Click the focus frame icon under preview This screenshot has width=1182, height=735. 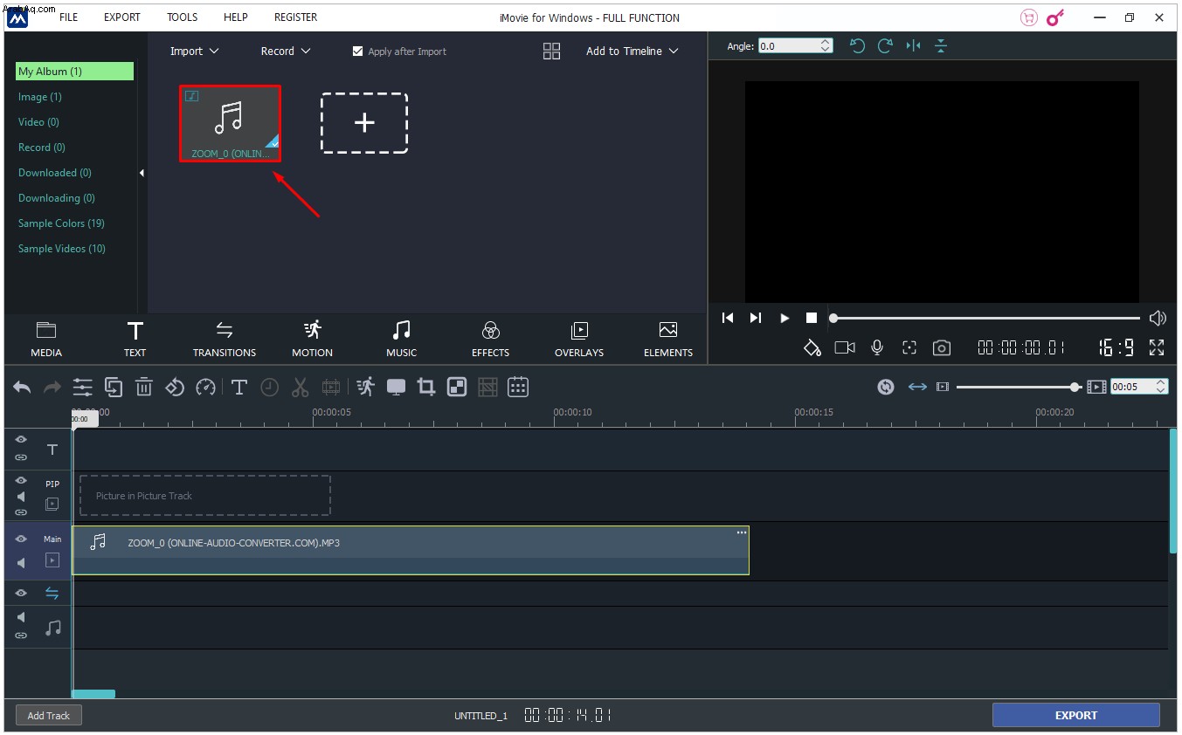point(909,347)
